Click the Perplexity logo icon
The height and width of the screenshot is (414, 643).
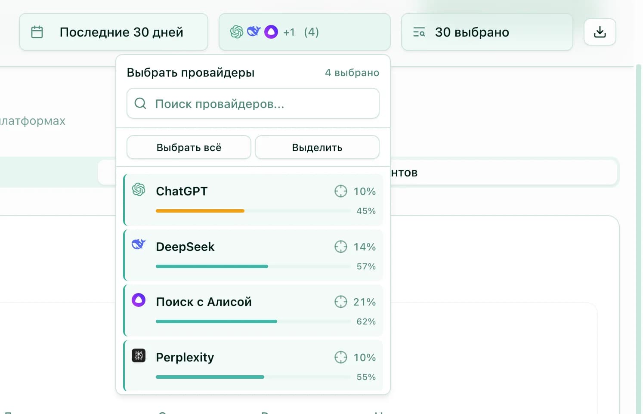[x=138, y=356]
